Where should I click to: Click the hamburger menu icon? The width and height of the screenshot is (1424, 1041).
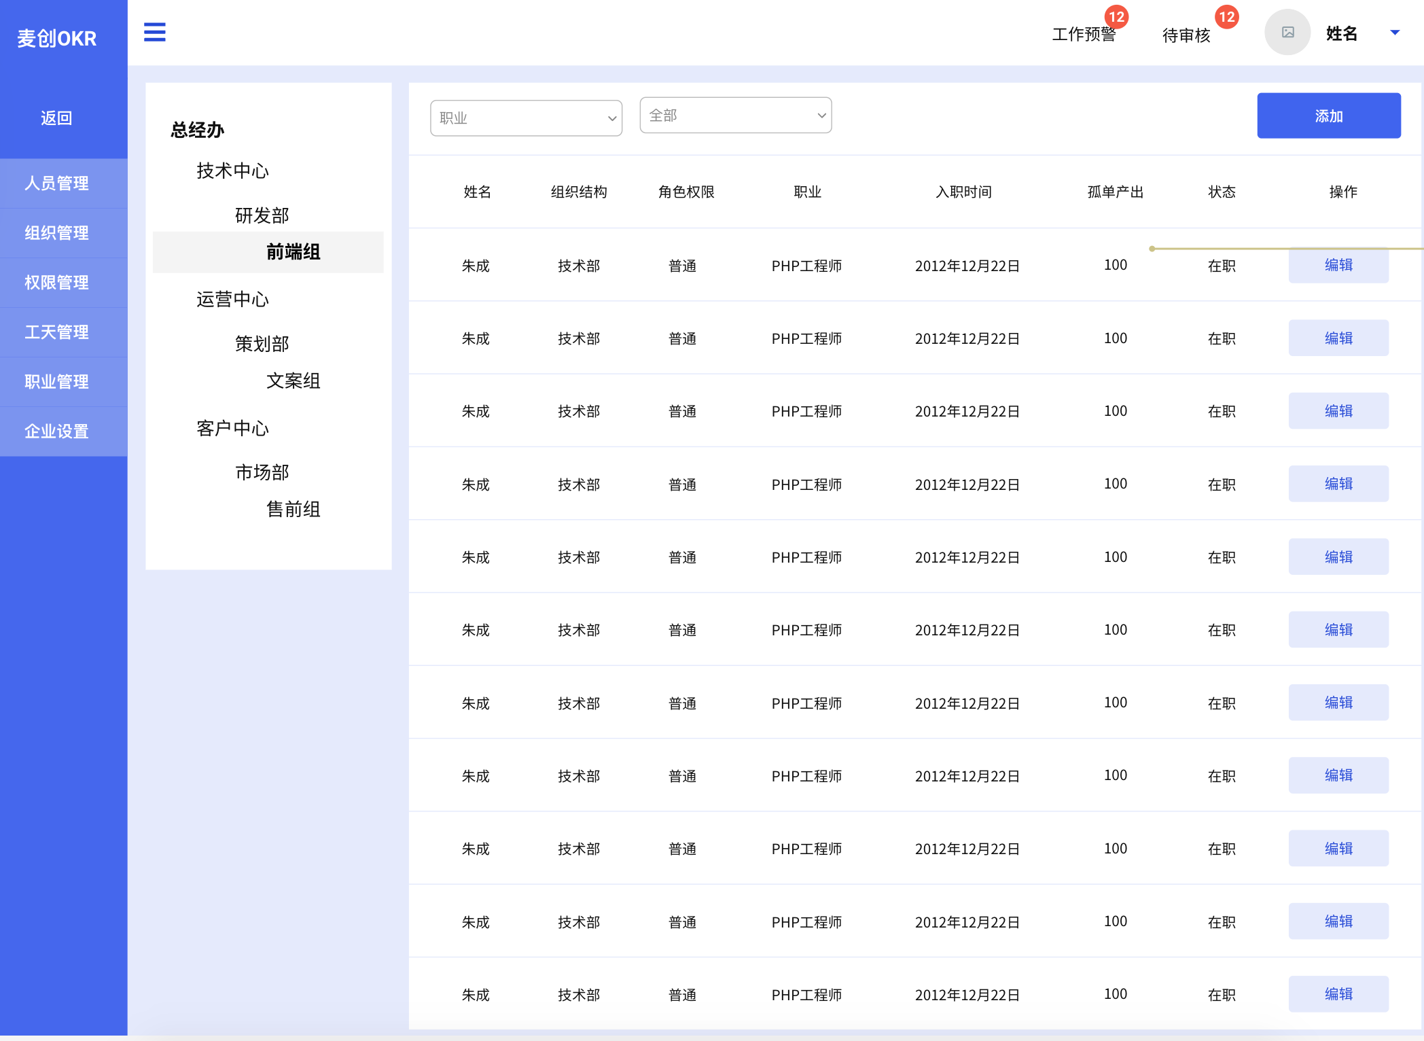click(154, 32)
